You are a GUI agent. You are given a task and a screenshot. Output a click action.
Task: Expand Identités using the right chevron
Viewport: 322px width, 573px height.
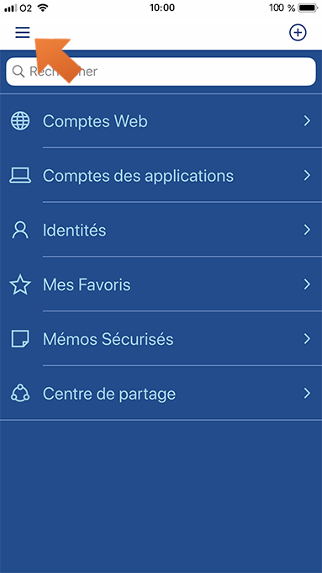(307, 230)
